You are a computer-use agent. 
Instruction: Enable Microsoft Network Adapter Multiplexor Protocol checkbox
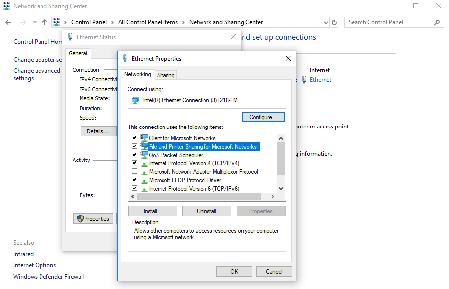(x=134, y=172)
